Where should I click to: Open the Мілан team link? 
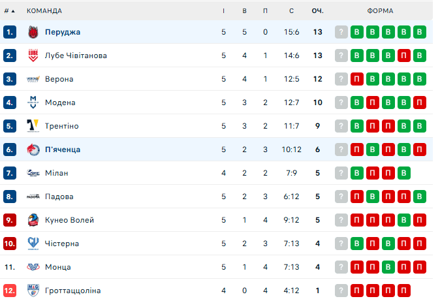[57, 173]
